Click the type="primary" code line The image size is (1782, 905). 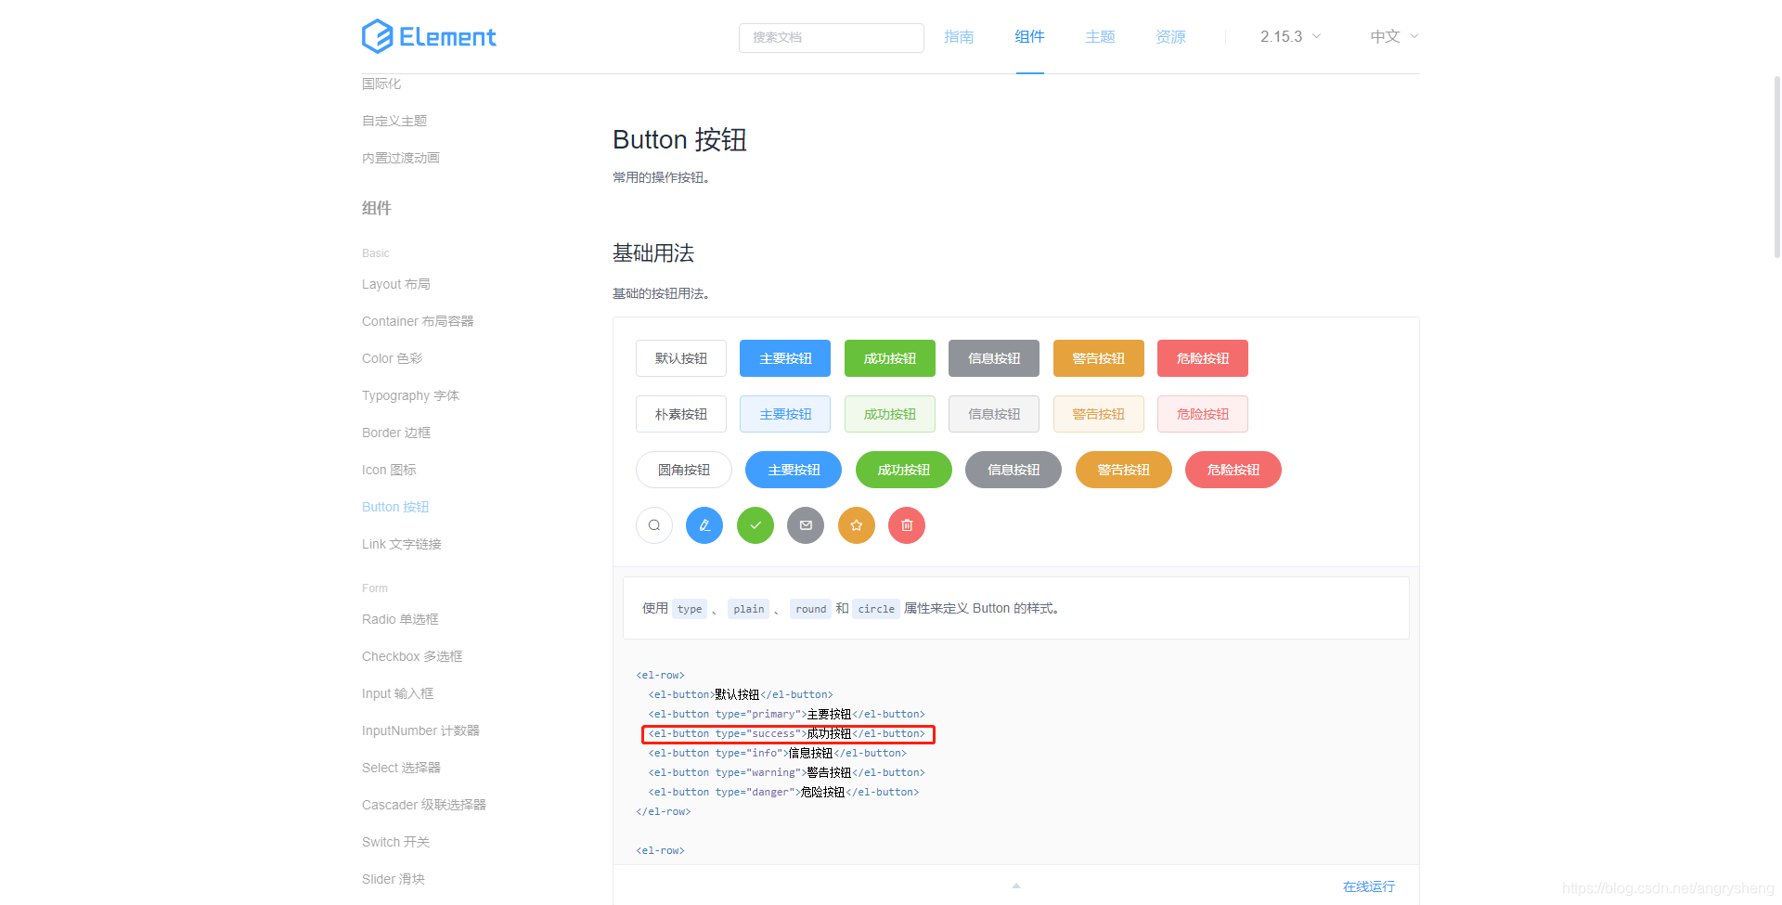(x=786, y=714)
